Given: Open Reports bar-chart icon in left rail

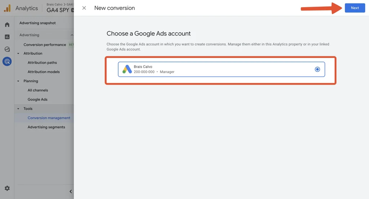Looking at the screenshot, I should coord(7,37).
